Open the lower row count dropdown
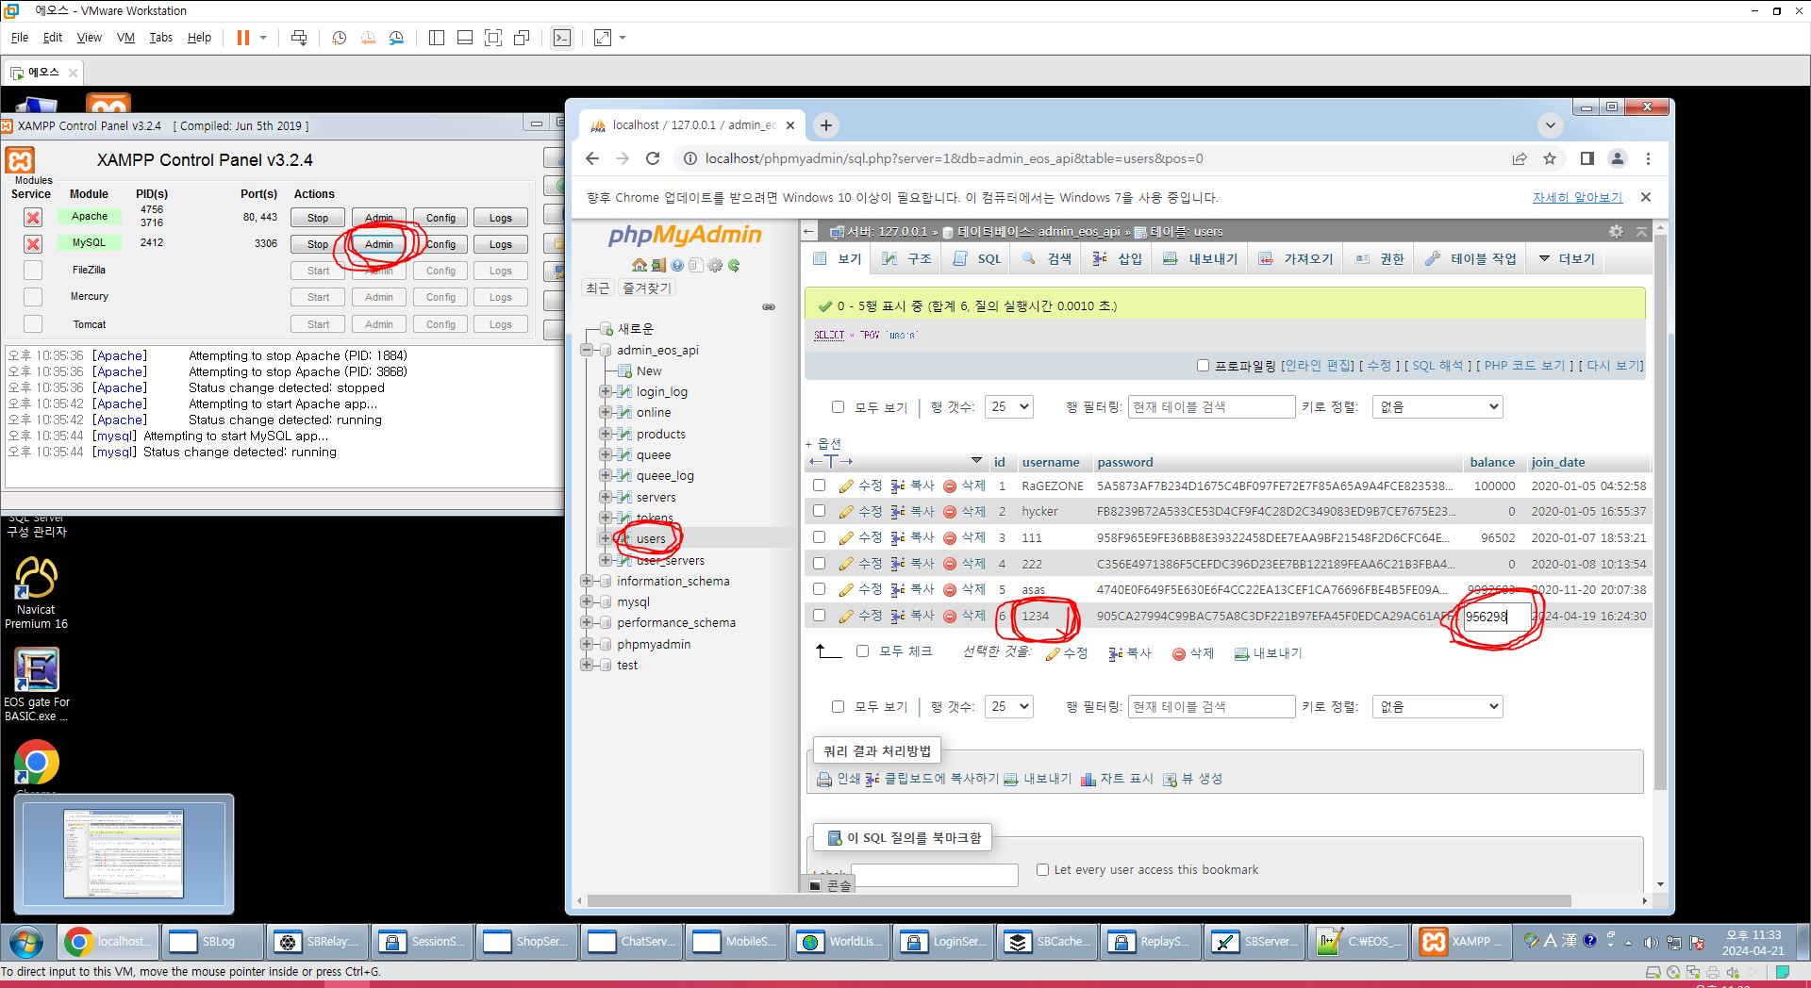This screenshot has width=1811, height=988. pos(1008,706)
